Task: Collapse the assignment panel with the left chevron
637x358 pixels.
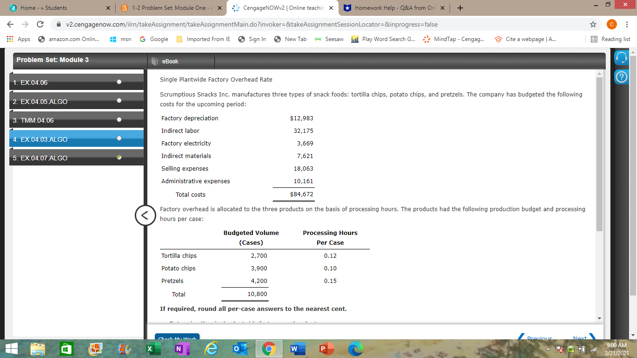Action: (x=146, y=215)
